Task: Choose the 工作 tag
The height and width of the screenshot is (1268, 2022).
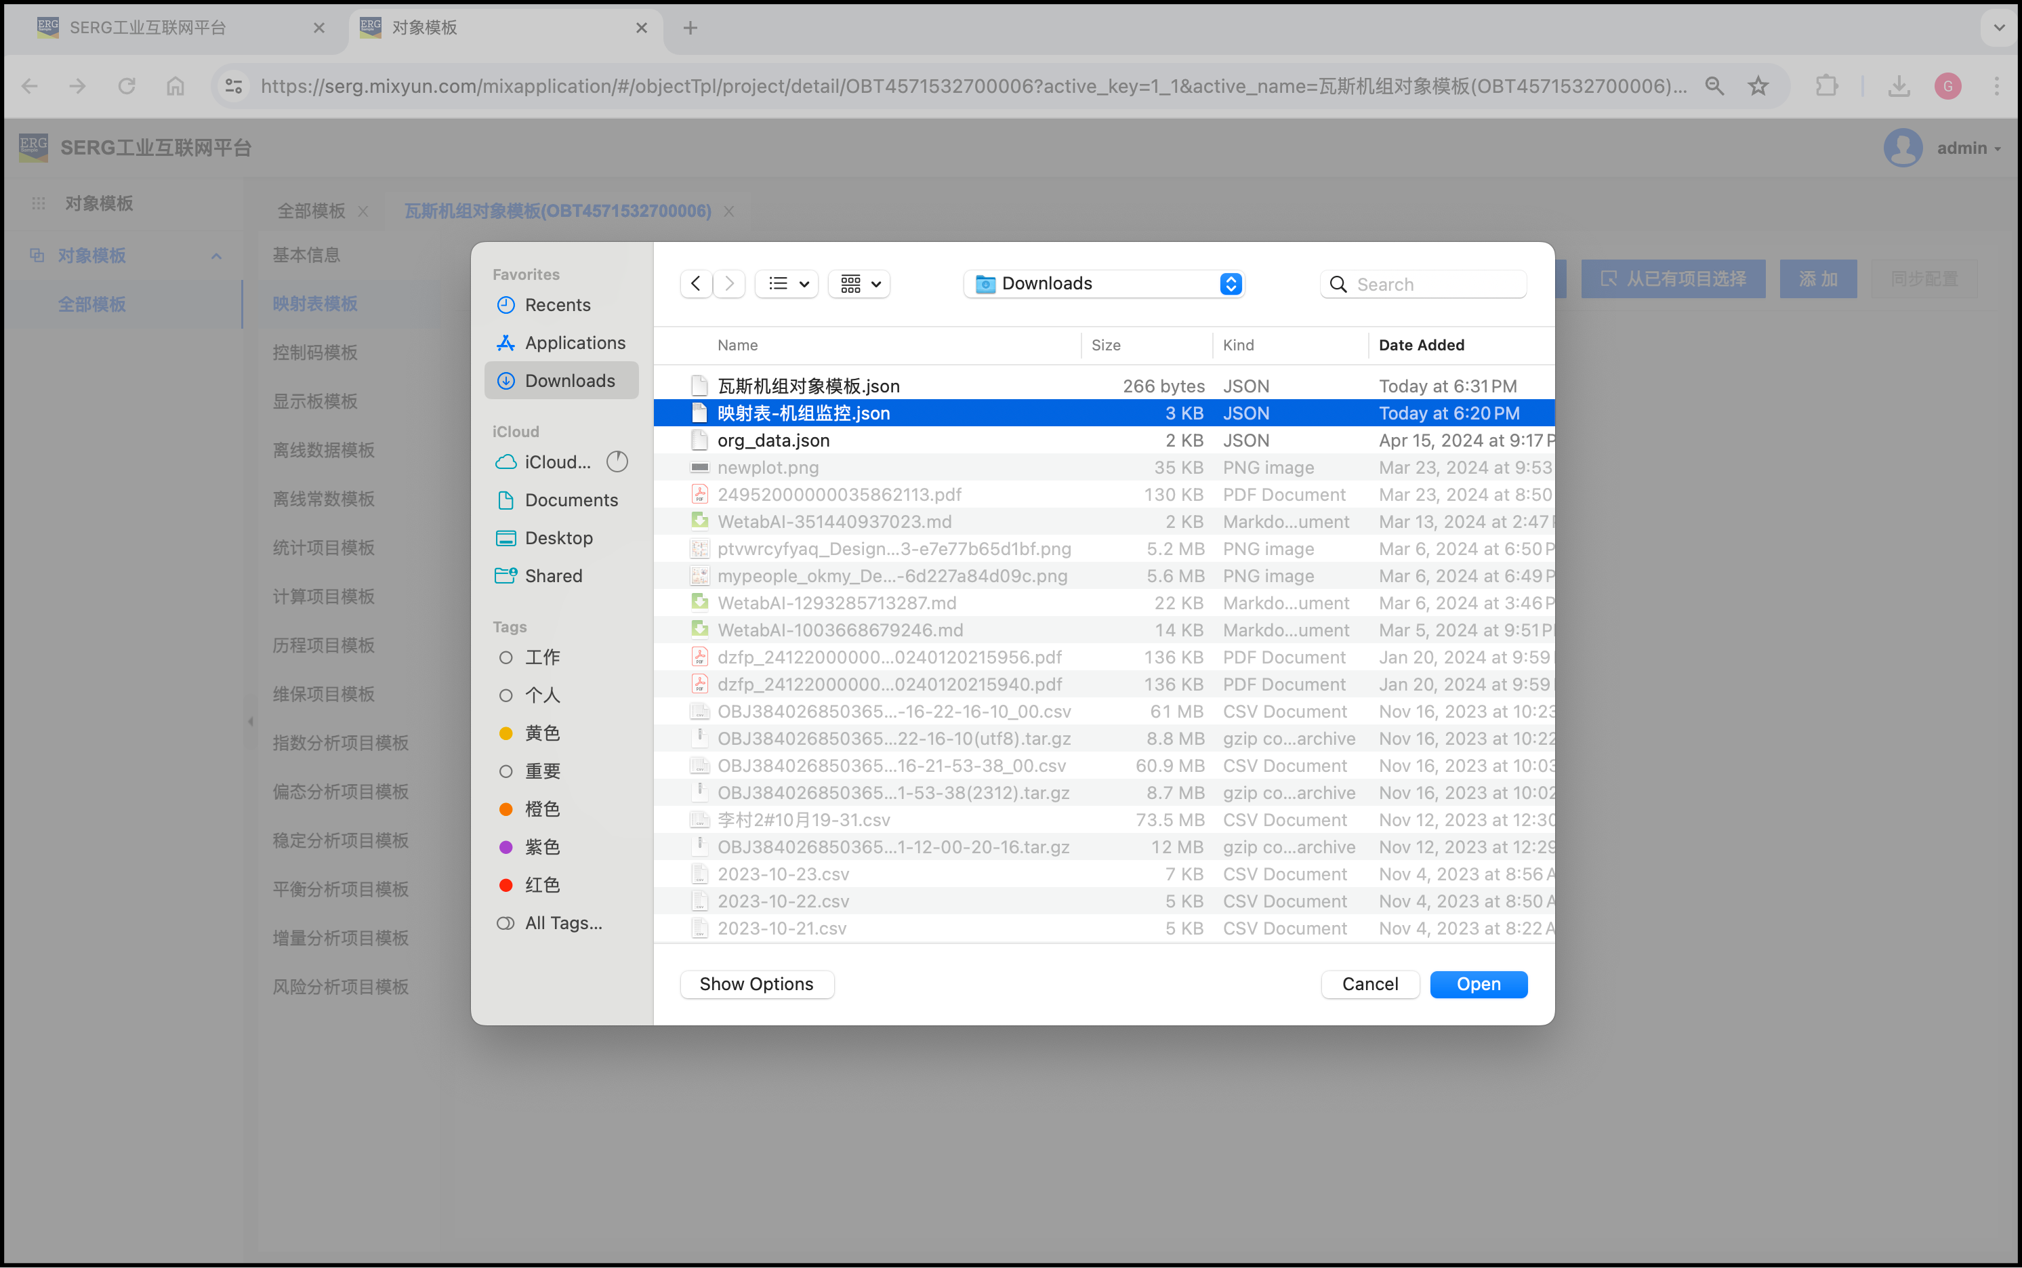Action: [541, 657]
